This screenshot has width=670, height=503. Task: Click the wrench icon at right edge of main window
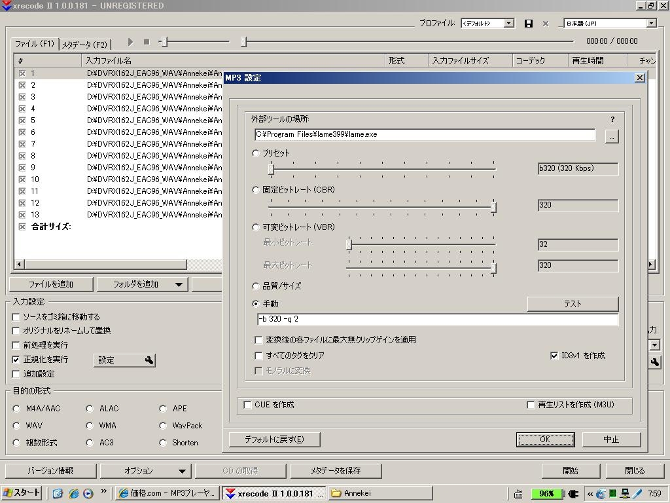click(655, 362)
